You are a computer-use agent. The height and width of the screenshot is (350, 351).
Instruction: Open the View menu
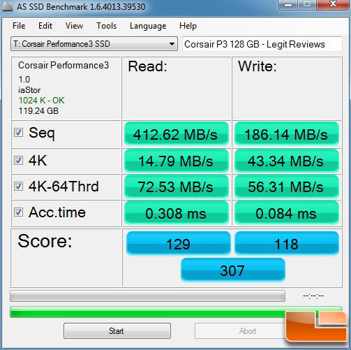pos(74,26)
